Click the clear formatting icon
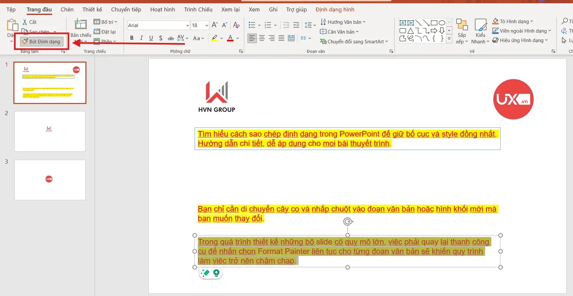This screenshot has width=573, height=296. point(236,25)
